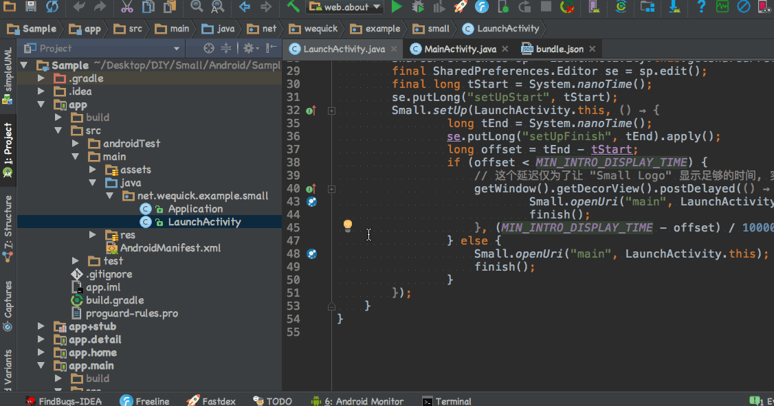Click the Sync Project with Gradle icon

(x=621, y=6)
